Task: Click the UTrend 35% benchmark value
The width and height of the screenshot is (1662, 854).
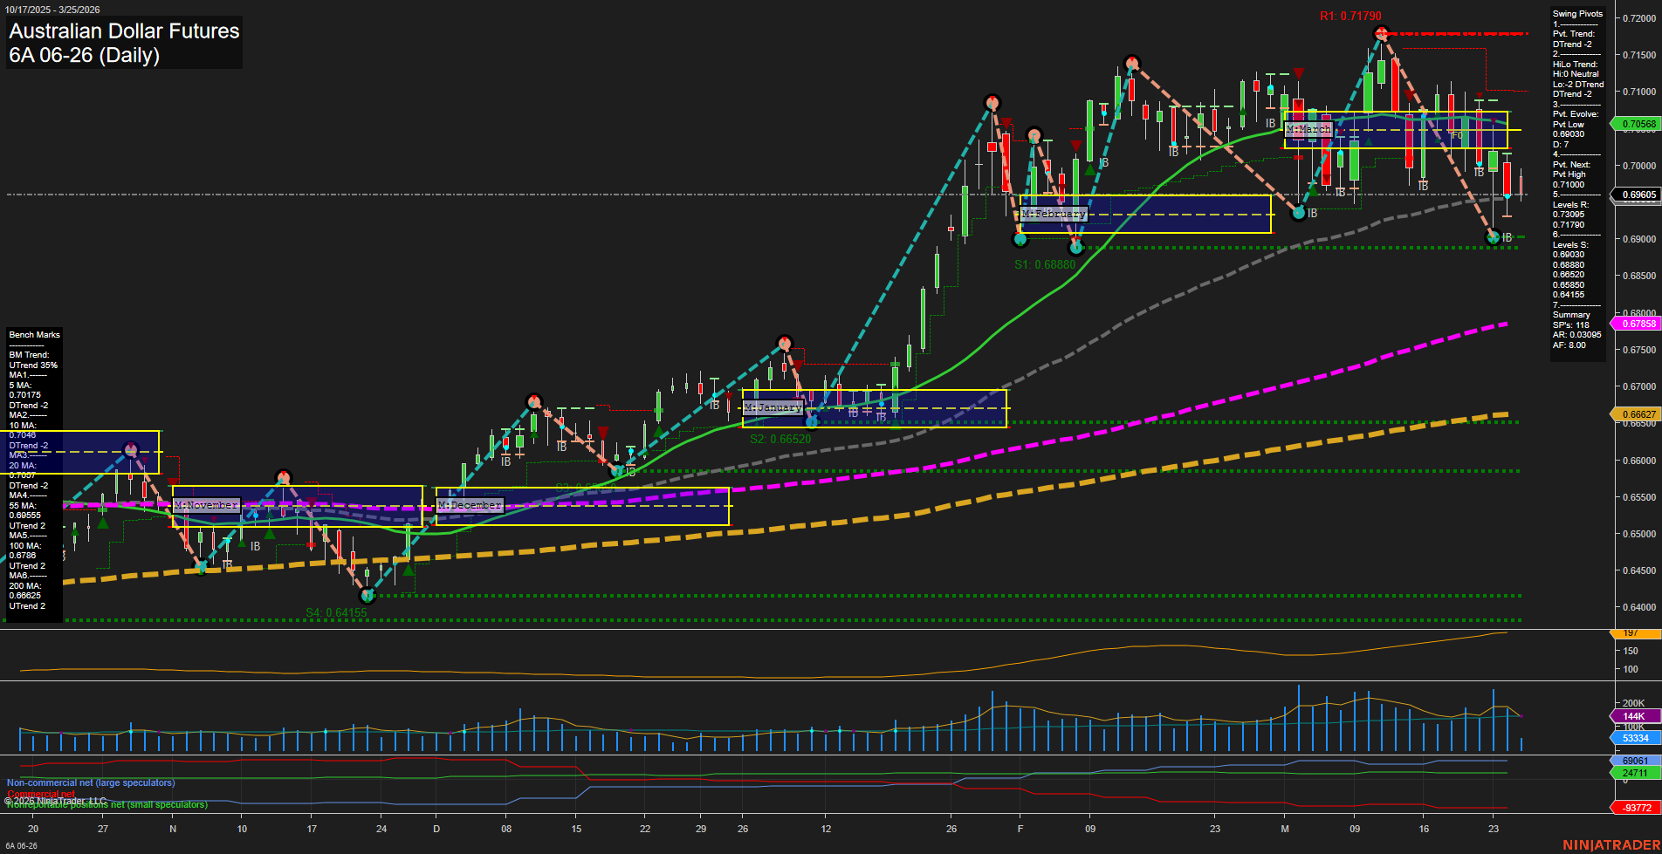Action: tap(33, 366)
